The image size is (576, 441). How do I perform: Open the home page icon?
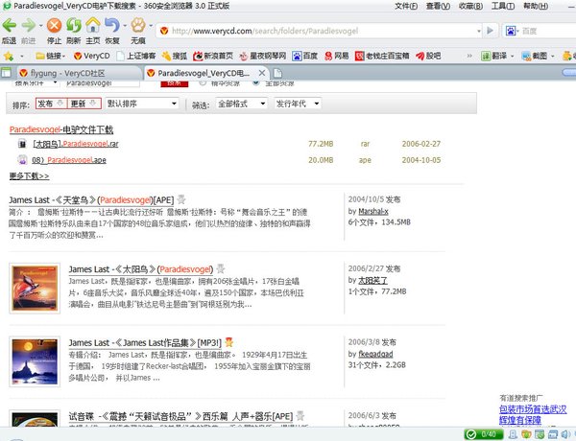tap(93, 25)
